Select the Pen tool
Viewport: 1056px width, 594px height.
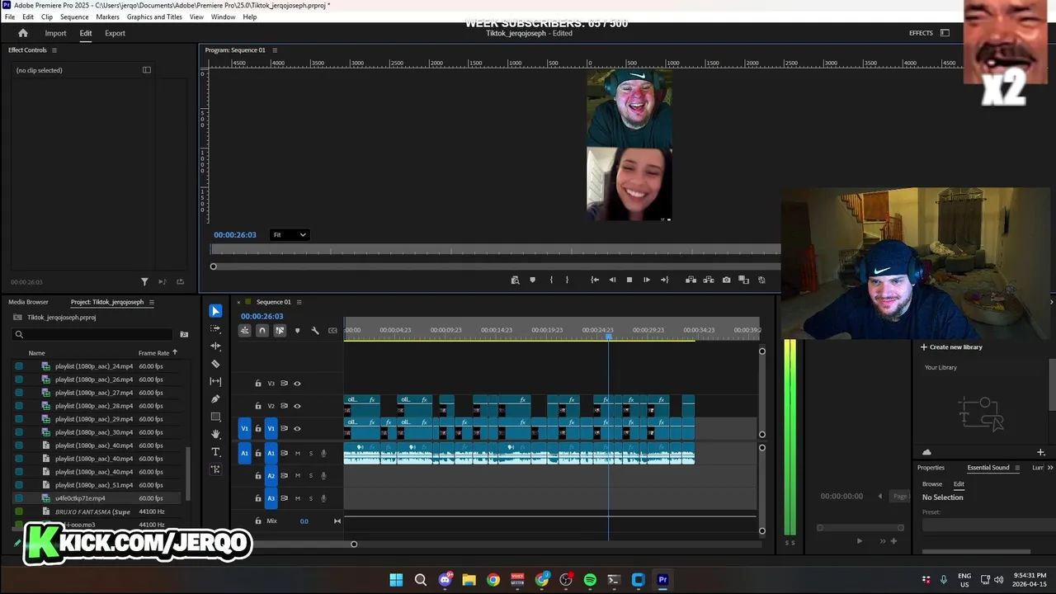click(x=215, y=399)
